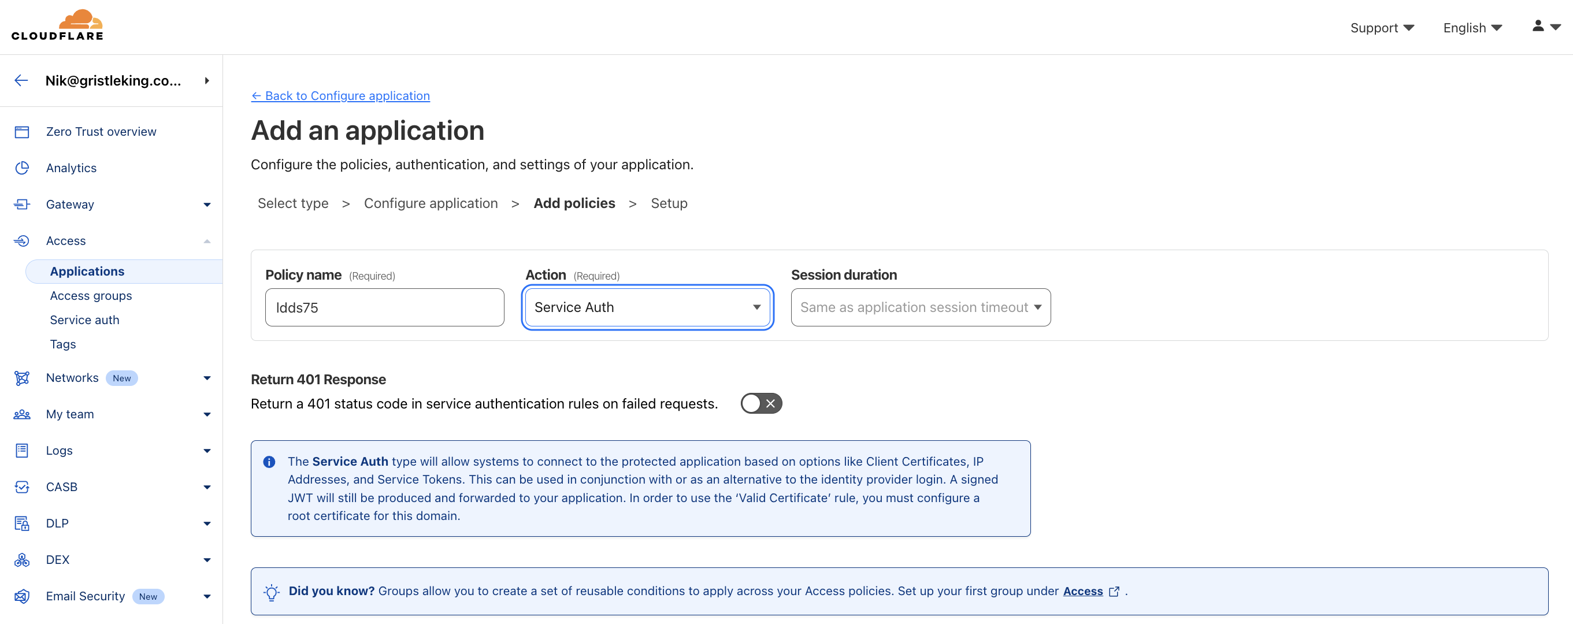
Task: Click Back to Configure application link
Action: 340,96
